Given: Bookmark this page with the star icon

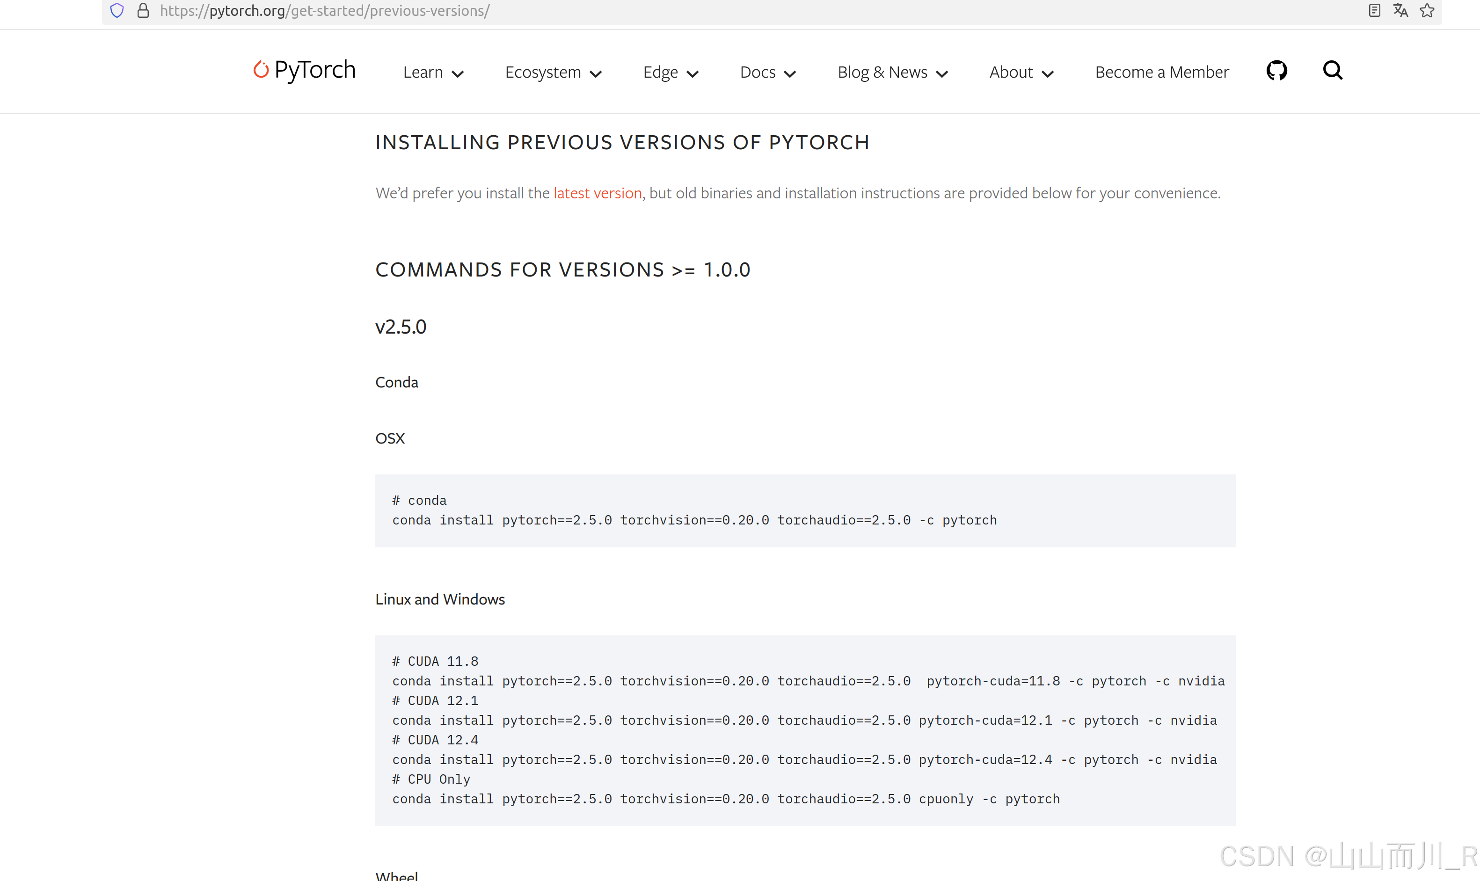Looking at the screenshot, I should (1427, 10).
